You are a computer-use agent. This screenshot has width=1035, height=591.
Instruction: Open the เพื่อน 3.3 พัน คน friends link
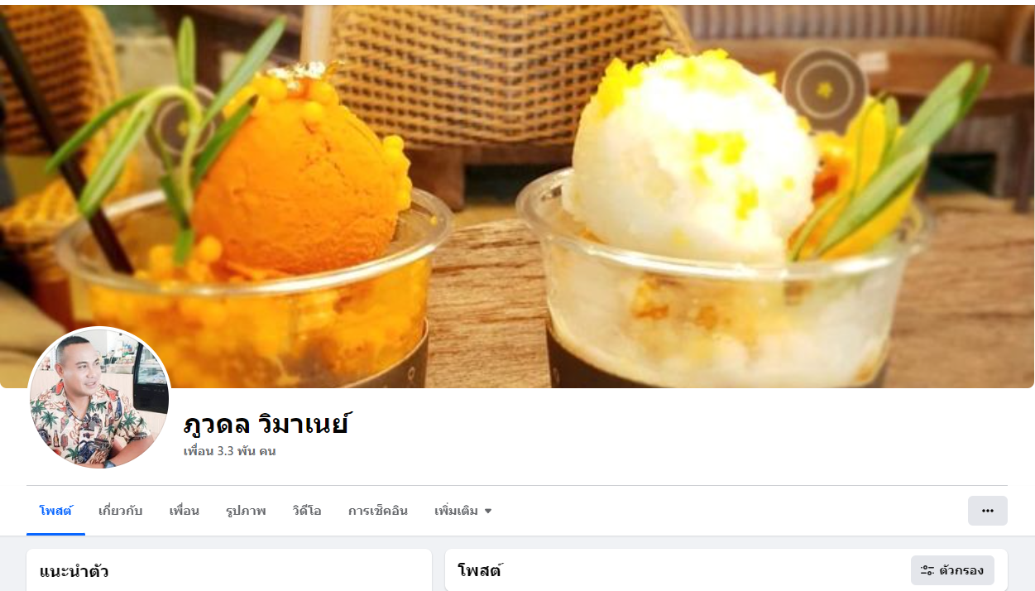click(x=229, y=451)
